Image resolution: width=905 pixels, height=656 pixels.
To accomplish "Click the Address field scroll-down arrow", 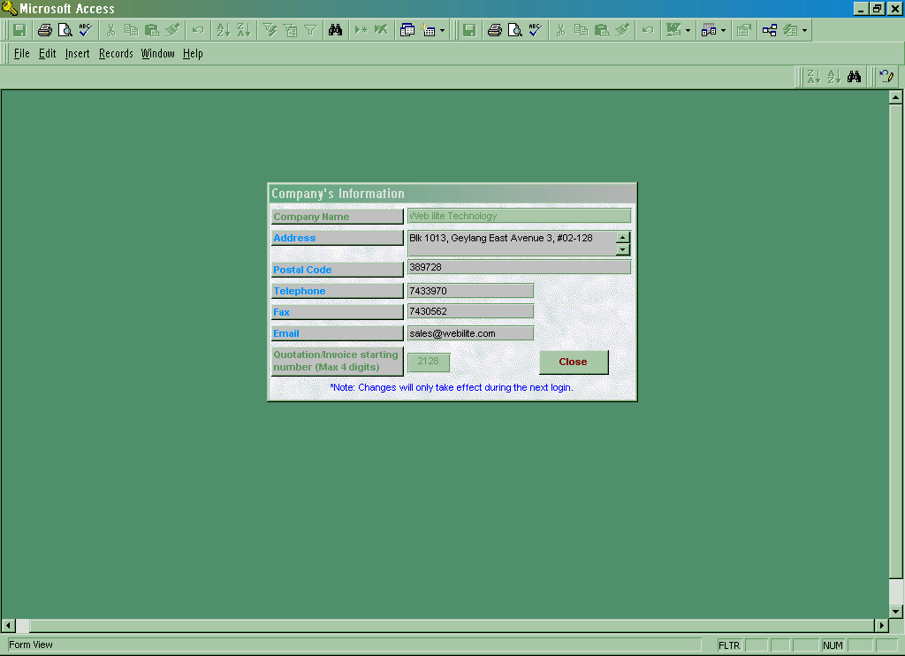I will coord(623,250).
